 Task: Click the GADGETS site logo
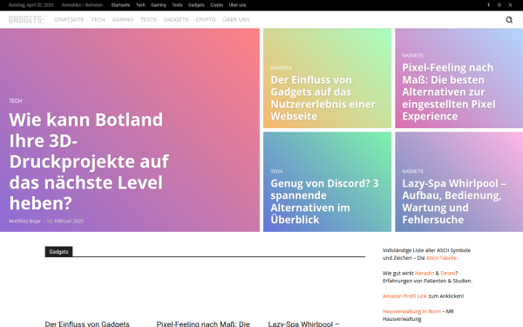27,19
